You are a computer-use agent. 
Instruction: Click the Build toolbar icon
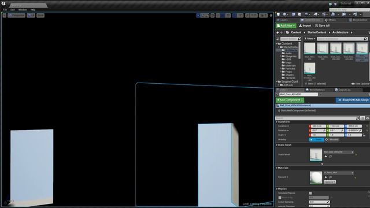tap(334, 14)
